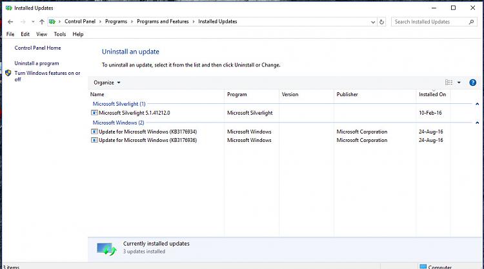Click the Computer icon in status bar
Screen dimensions: 484x269
pyautogui.click(x=423, y=267)
